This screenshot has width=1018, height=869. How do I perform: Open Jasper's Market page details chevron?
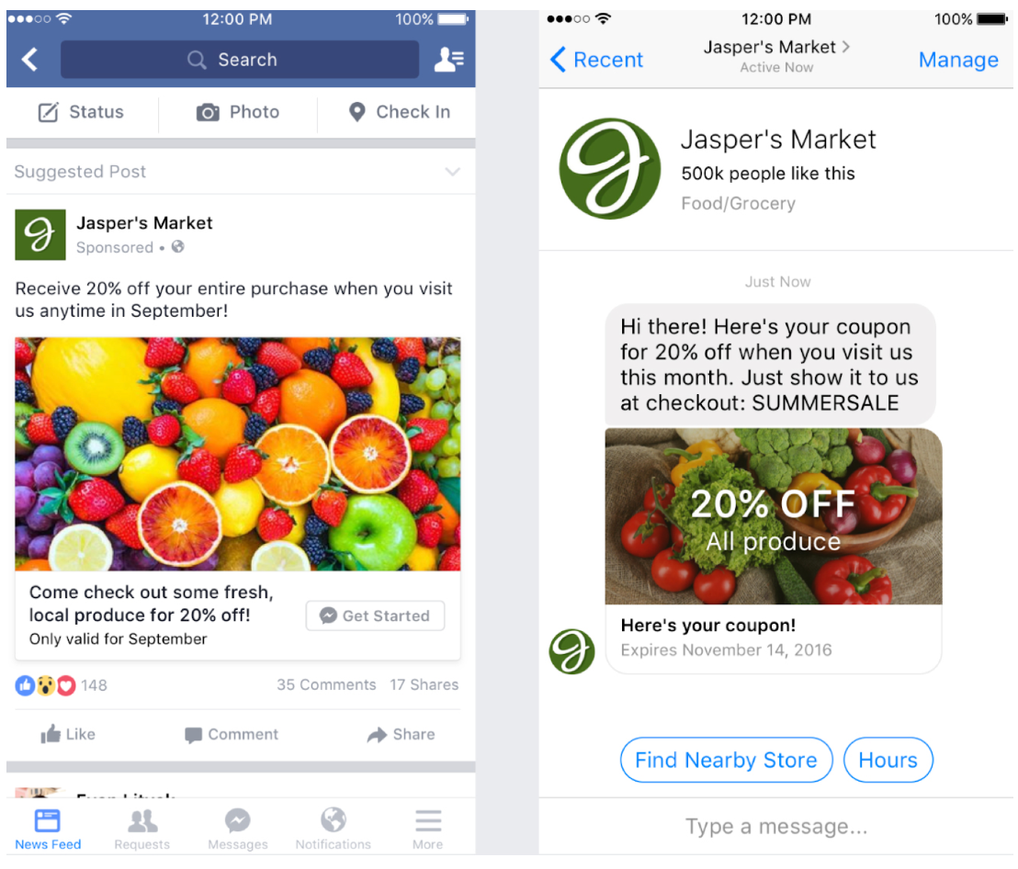pyautogui.click(x=845, y=47)
